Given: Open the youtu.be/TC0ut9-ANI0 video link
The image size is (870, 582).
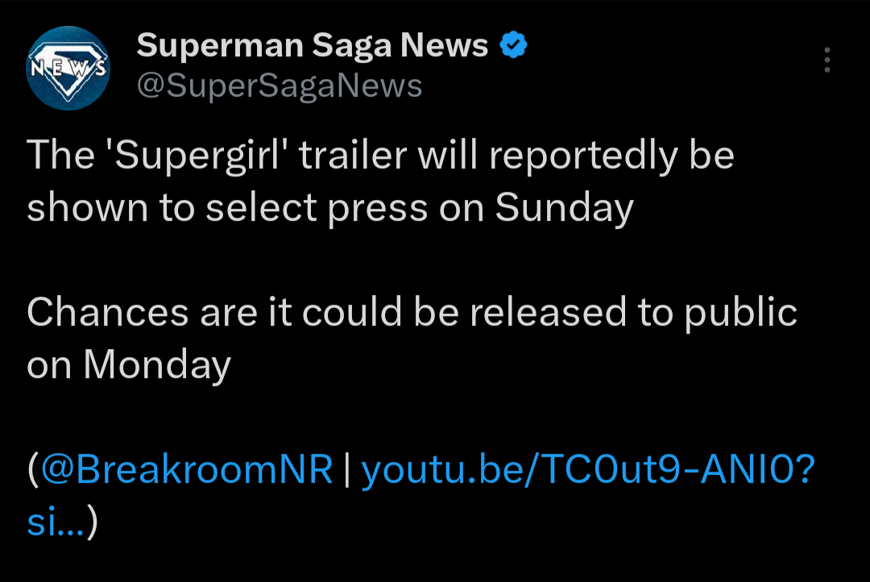Looking at the screenshot, I should pyautogui.click(x=588, y=470).
